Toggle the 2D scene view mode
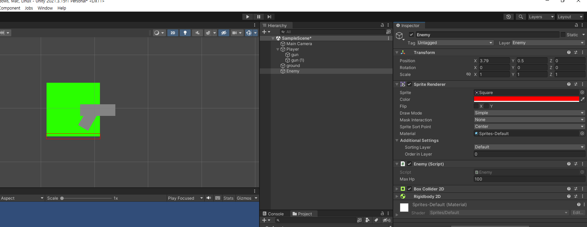The image size is (587, 227). [x=173, y=33]
